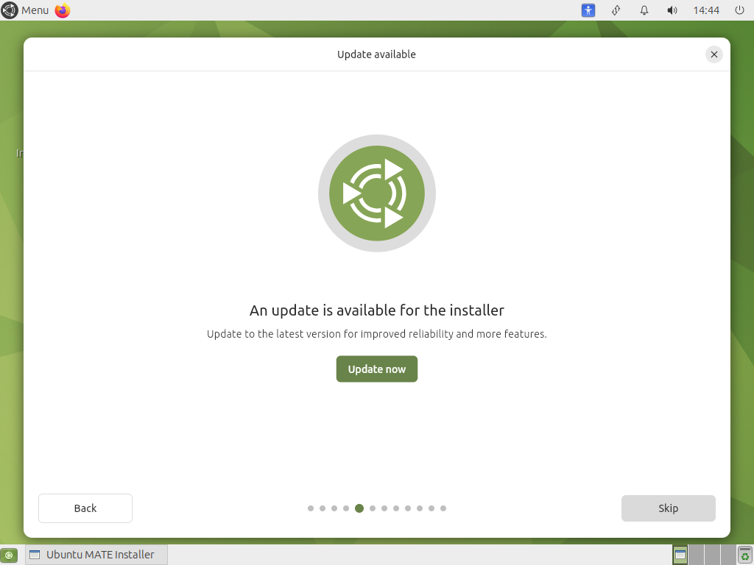Open the notifications bell indicator

coord(644,10)
